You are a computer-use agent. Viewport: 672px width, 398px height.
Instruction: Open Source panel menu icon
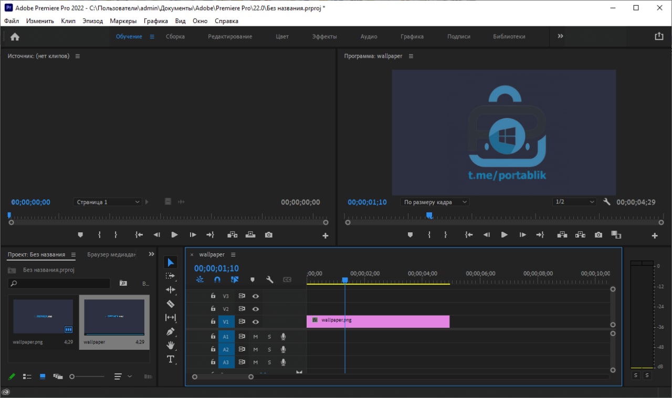pos(78,56)
